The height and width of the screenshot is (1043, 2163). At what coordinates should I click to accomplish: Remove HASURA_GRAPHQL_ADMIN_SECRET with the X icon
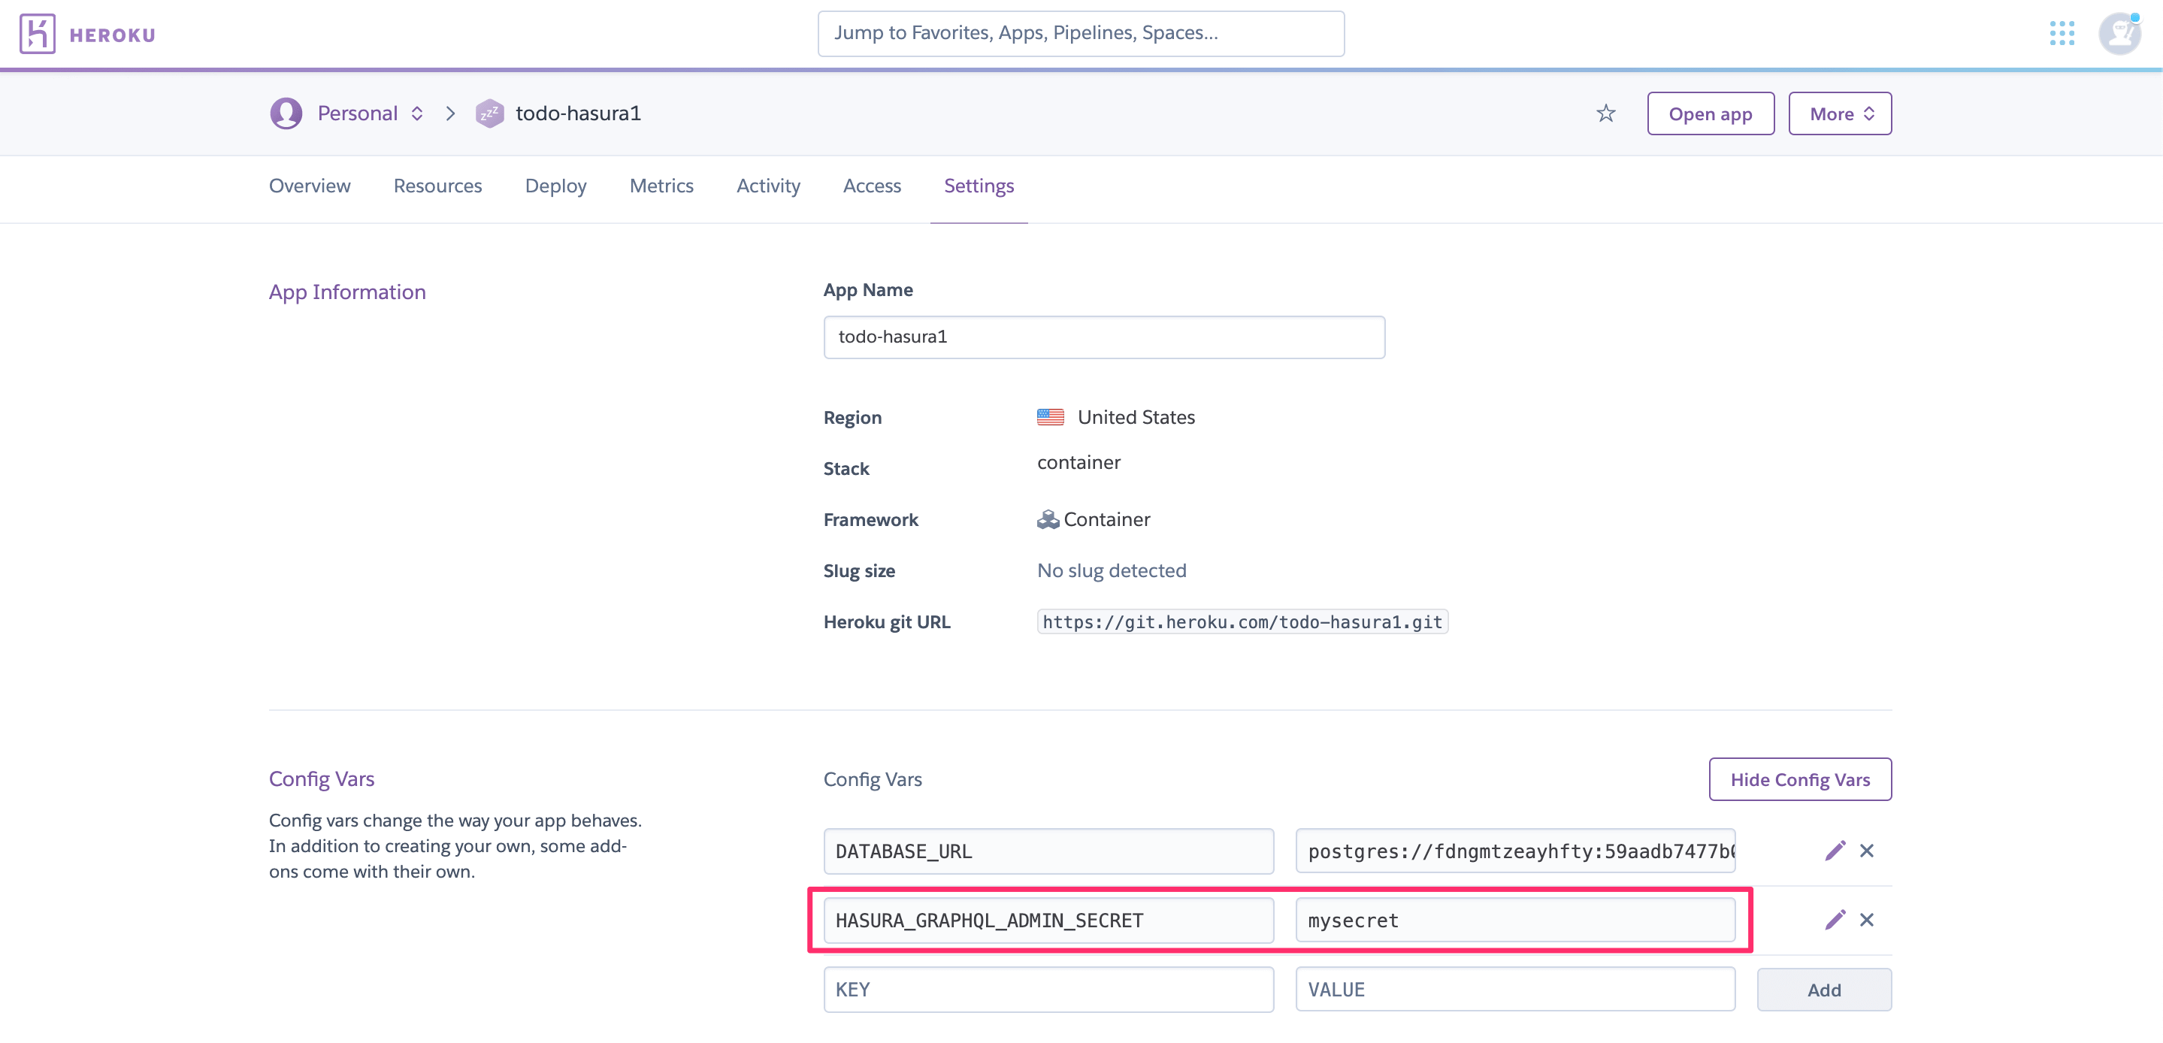click(x=1867, y=920)
